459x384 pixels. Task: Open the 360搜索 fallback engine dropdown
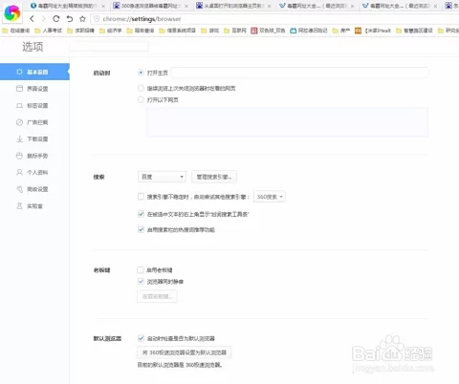pyautogui.click(x=270, y=197)
